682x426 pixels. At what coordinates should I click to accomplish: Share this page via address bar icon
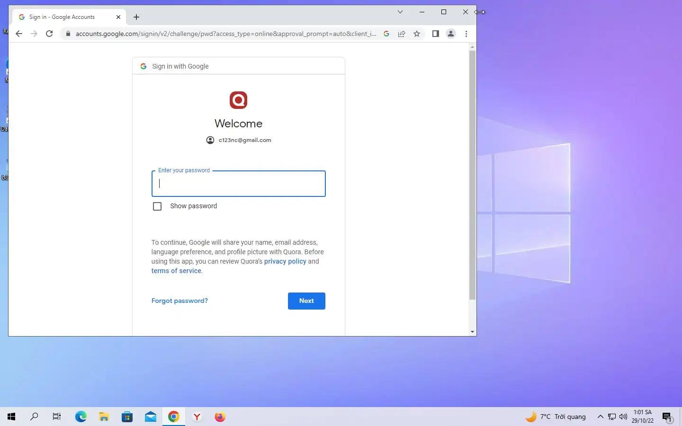pyautogui.click(x=402, y=34)
